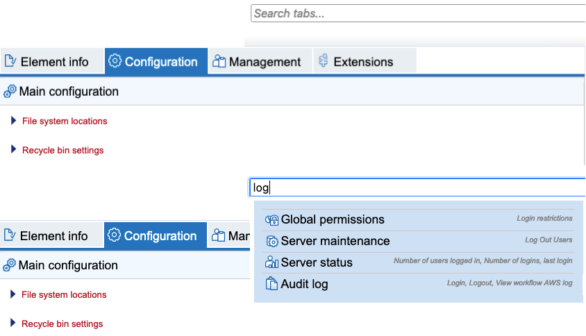The width and height of the screenshot is (586, 336).
Task: Expand File system locations arrow in the upper panel
Action: click(13, 120)
